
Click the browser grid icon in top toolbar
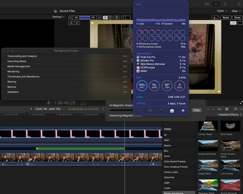[207, 4]
